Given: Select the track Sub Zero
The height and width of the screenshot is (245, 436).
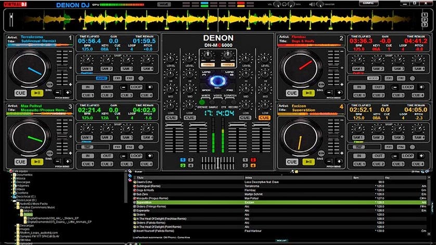Looking at the screenshot, I should pos(280,194).
